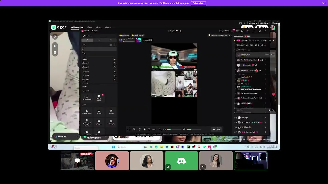Close the live chat panel

(x=273, y=40)
